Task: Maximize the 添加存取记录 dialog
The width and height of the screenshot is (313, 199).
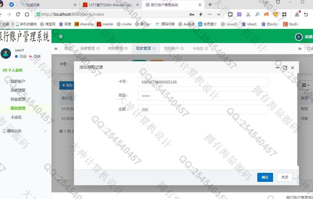Action: click(x=285, y=68)
